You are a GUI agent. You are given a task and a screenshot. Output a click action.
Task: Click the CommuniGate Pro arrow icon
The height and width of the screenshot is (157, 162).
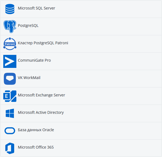click(10, 61)
